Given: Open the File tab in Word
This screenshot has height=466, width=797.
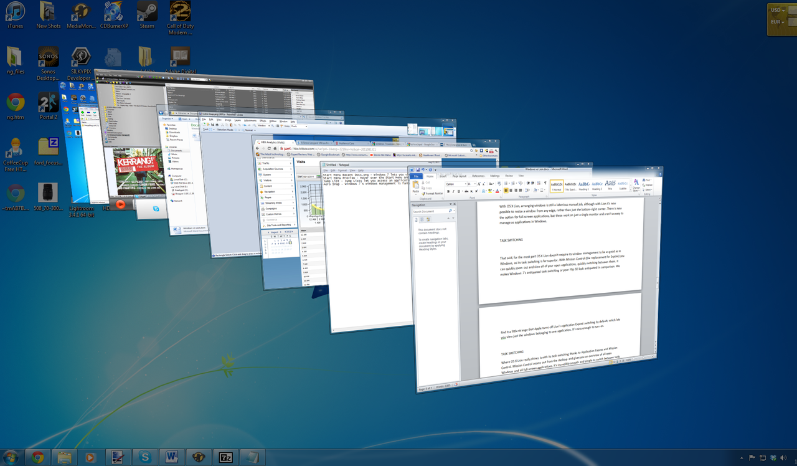Looking at the screenshot, I should [416, 176].
